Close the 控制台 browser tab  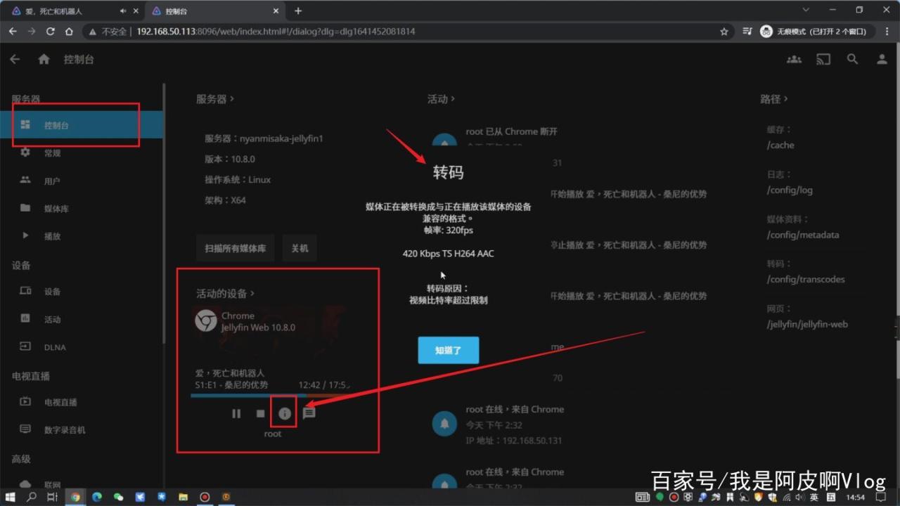276,11
